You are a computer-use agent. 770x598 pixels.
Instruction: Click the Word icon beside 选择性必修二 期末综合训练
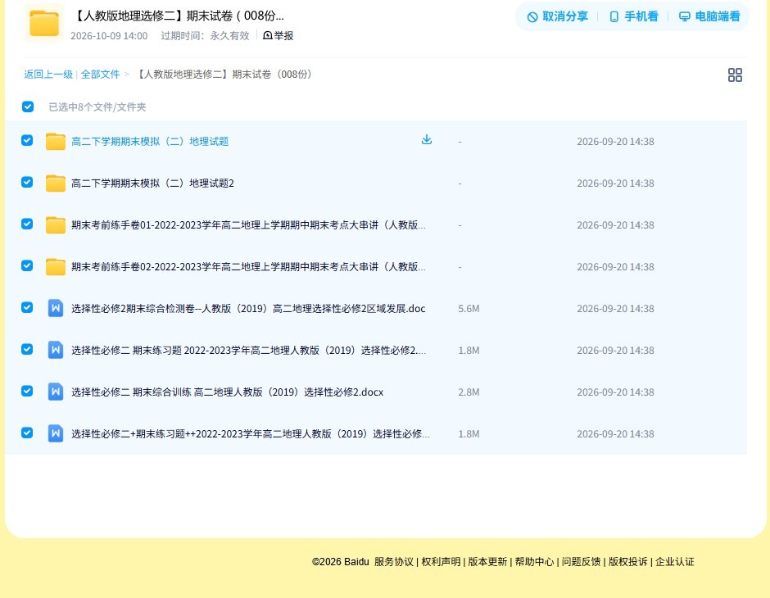(x=56, y=392)
